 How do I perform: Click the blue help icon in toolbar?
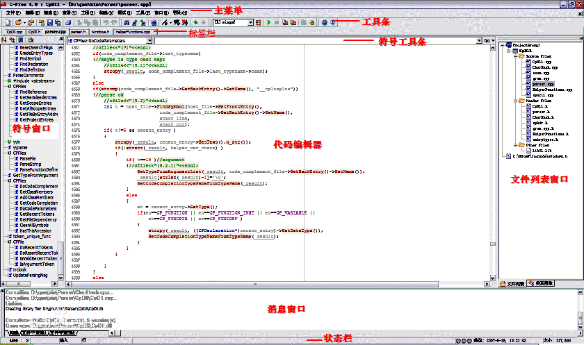[x=325, y=23]
